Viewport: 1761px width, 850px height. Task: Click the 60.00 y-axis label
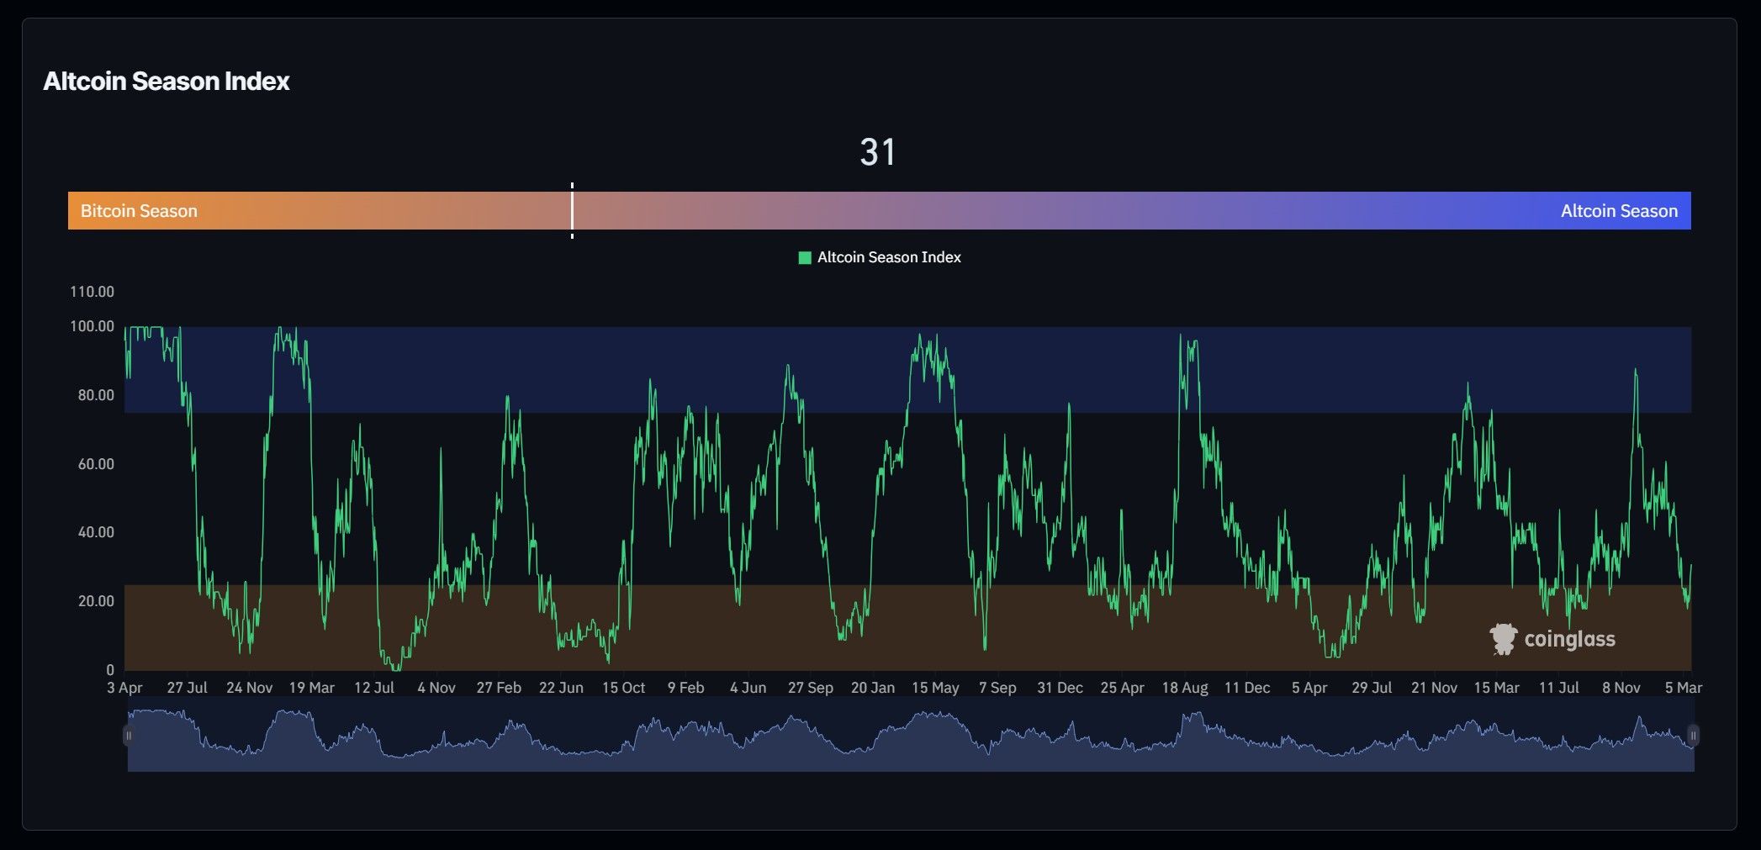click(x=96, y=464)
